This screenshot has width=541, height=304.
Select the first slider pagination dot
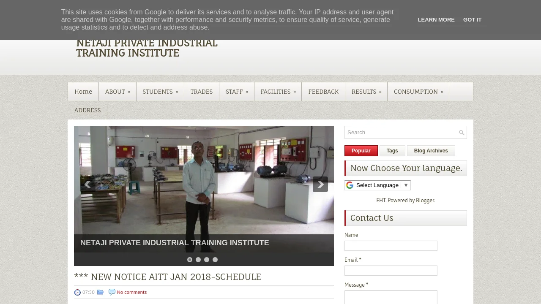tap(190, 260)
